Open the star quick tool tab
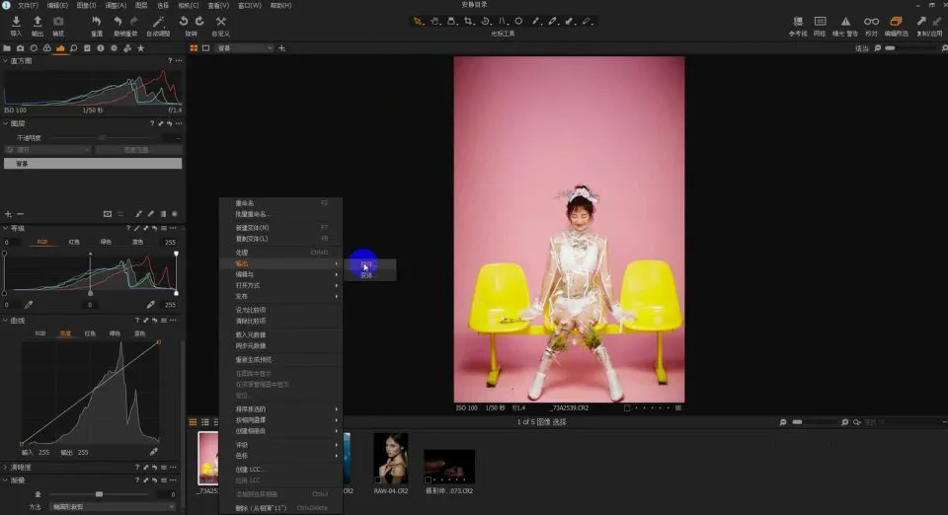This screenshot has width=948, height=515. pos(141,48)
